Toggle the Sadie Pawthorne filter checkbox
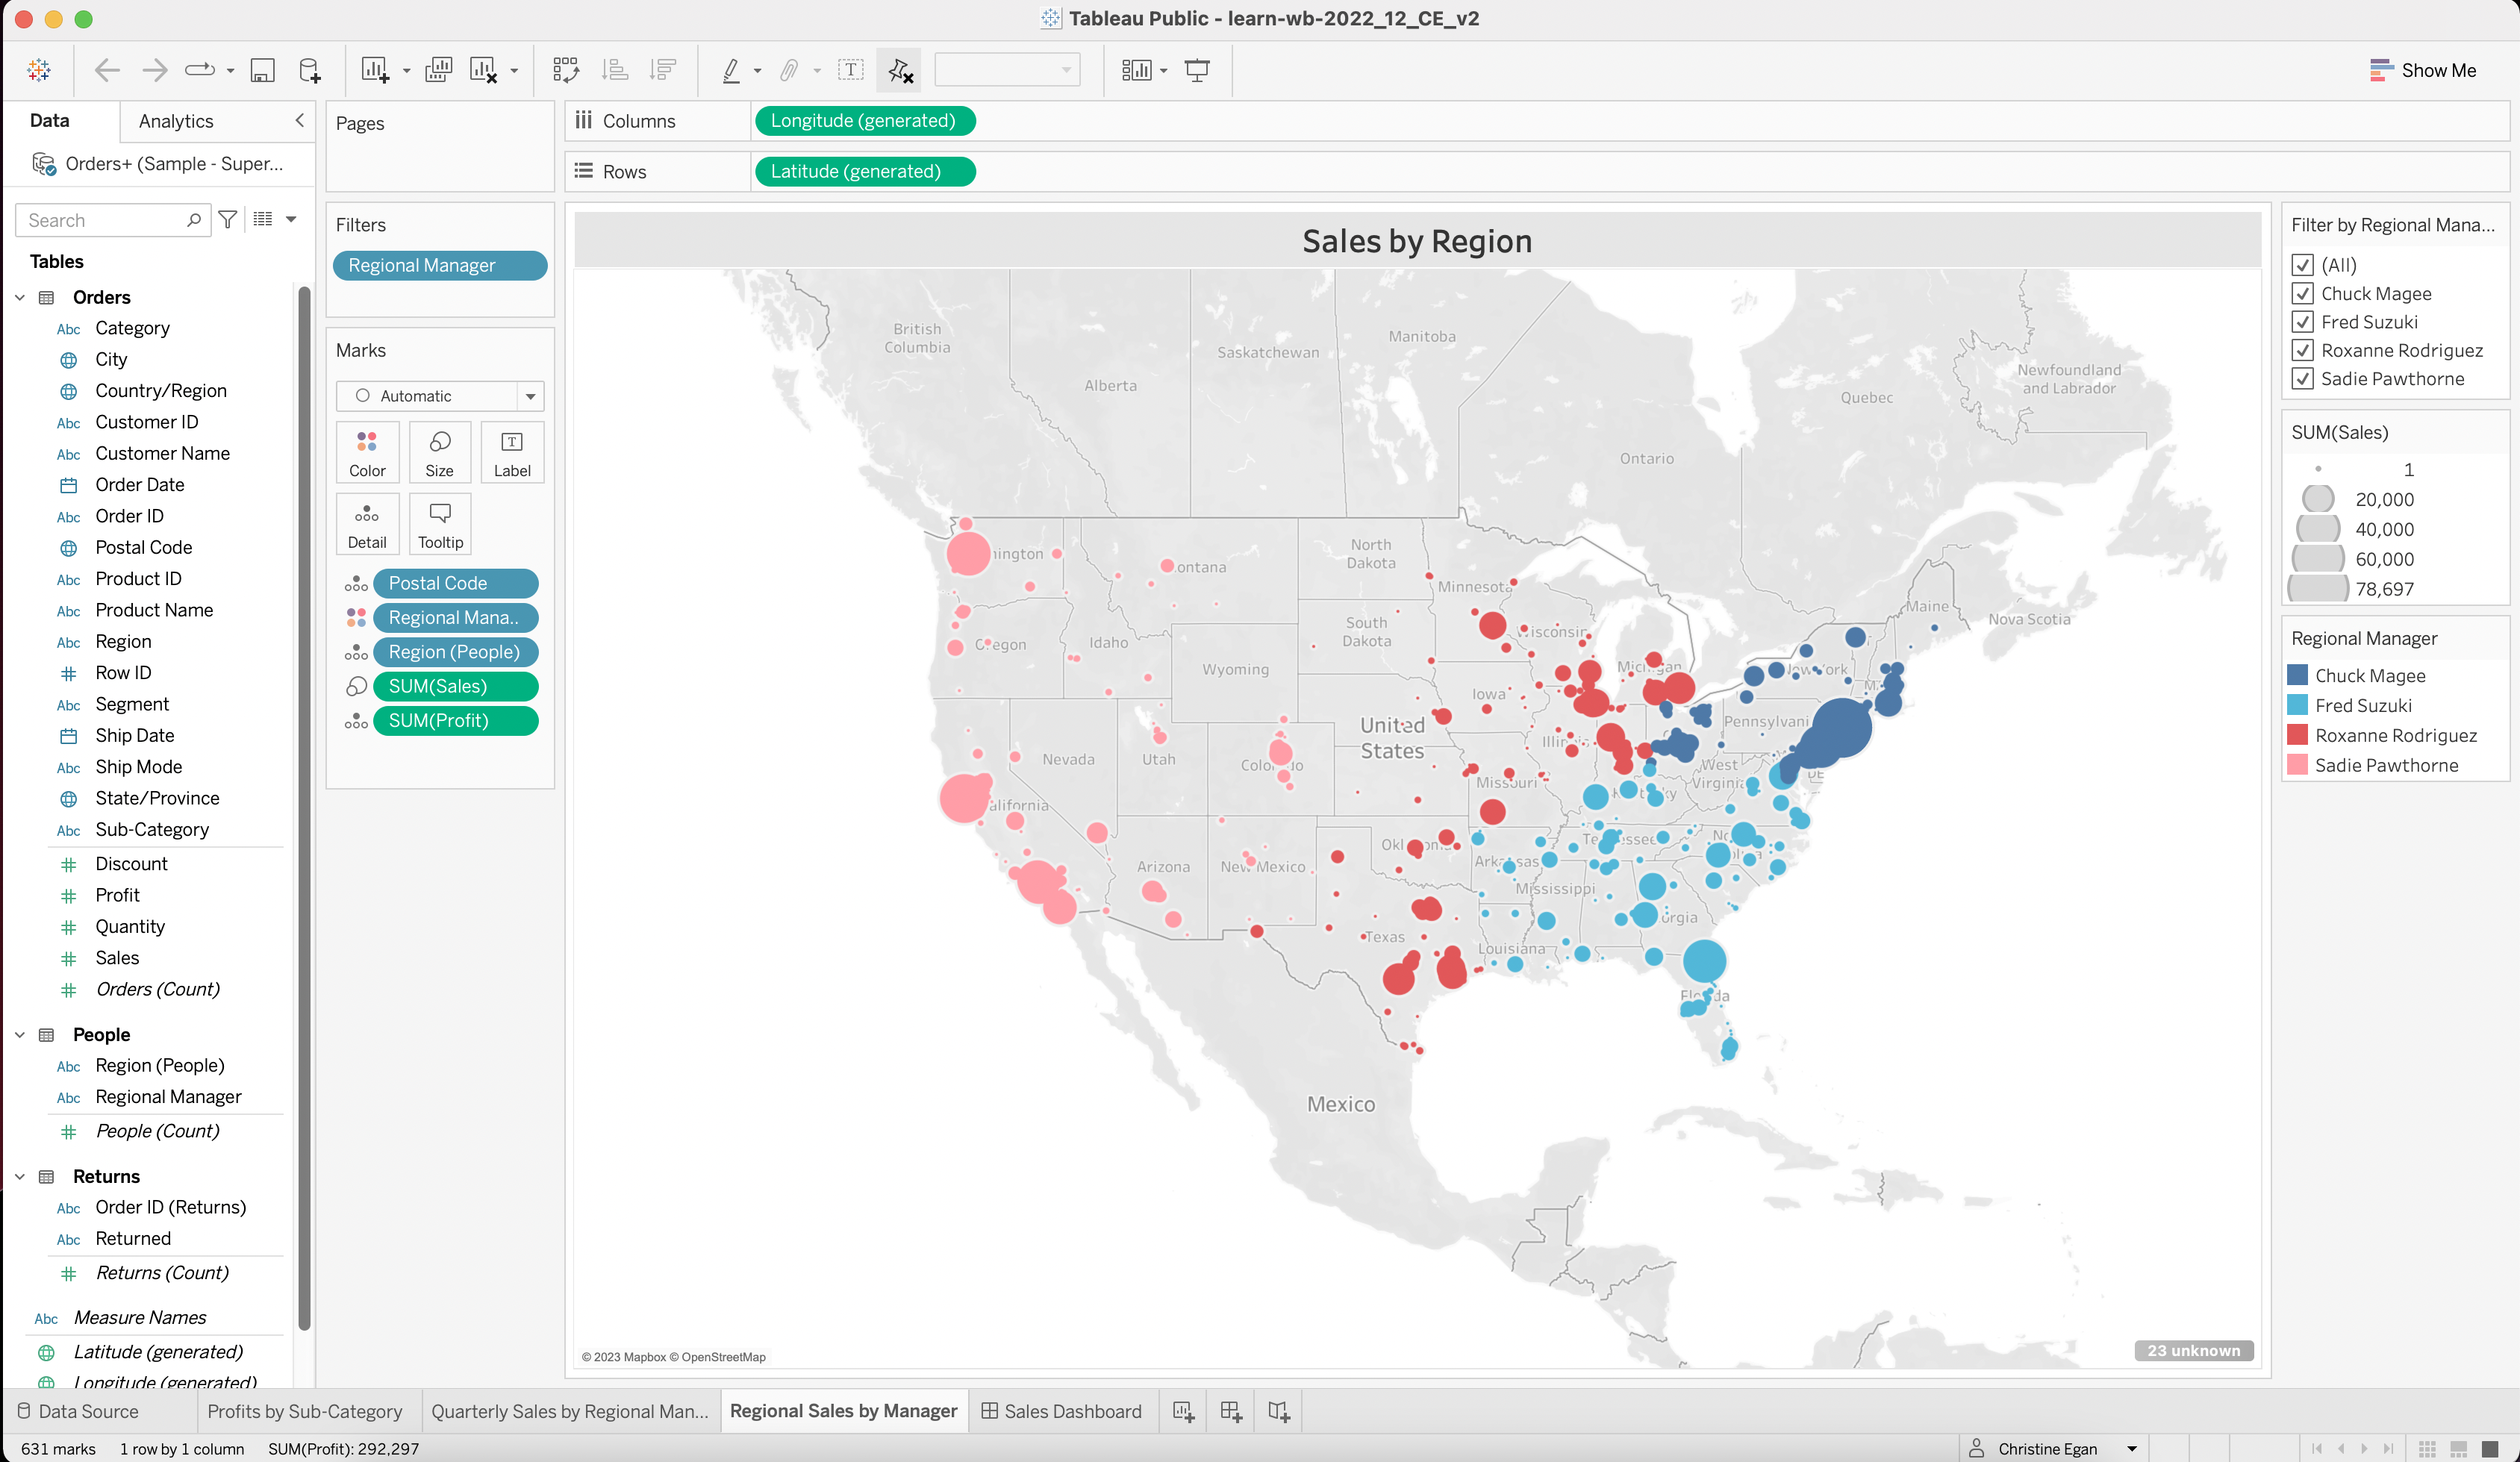Image resolution: width=2520 pixels, height=1462 pixels. tap(2303, 379)
